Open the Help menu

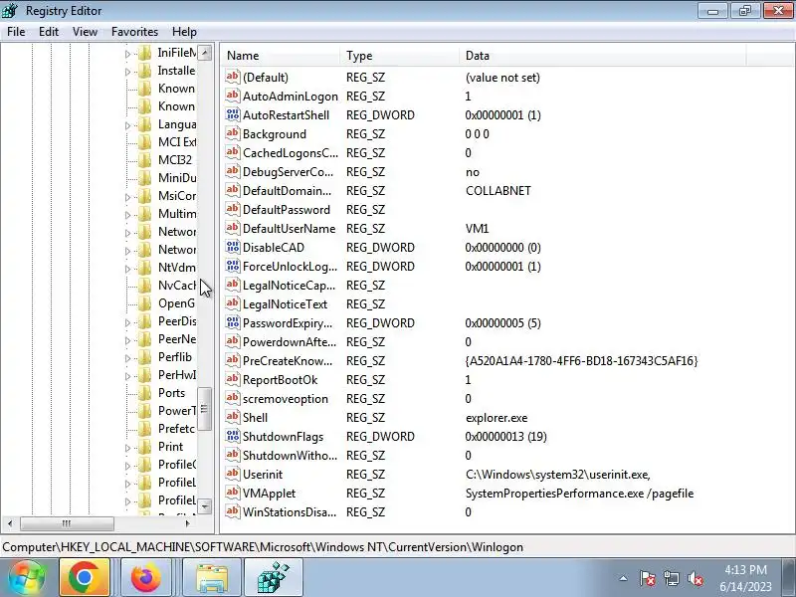(184, 32)
